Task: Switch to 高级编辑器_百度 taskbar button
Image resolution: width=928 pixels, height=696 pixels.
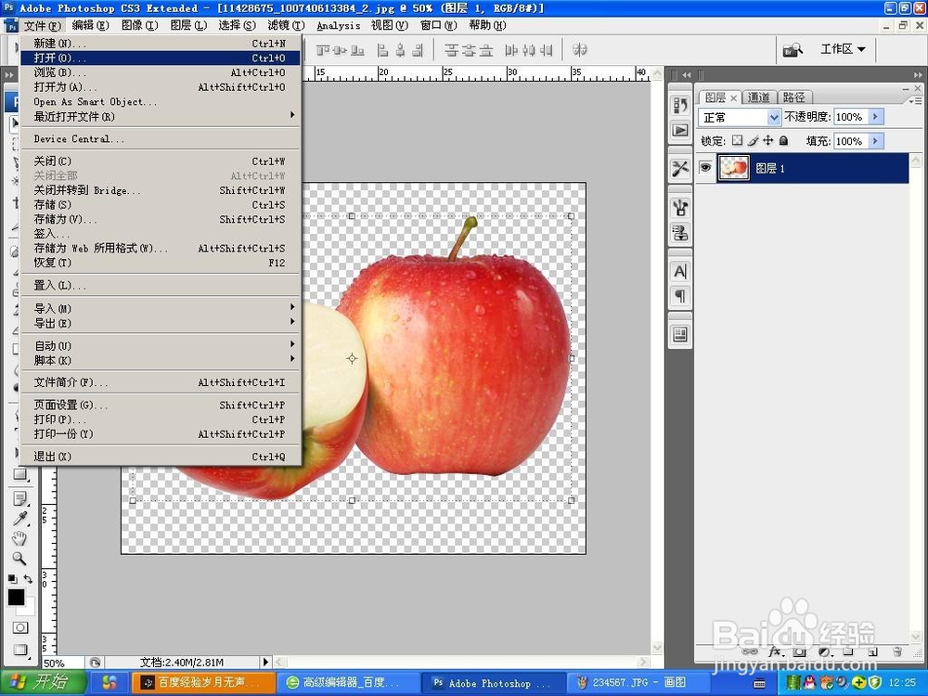Action: coord(348,682)
